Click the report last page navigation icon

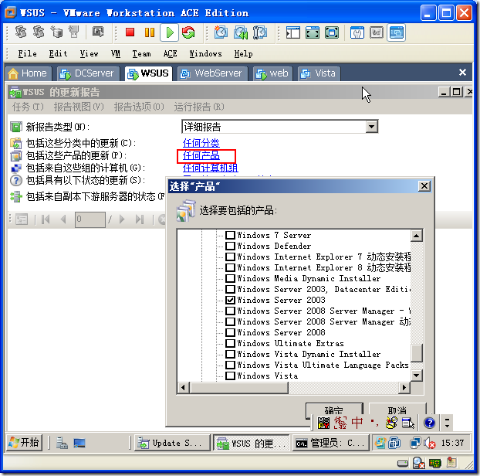coord(140,219)
